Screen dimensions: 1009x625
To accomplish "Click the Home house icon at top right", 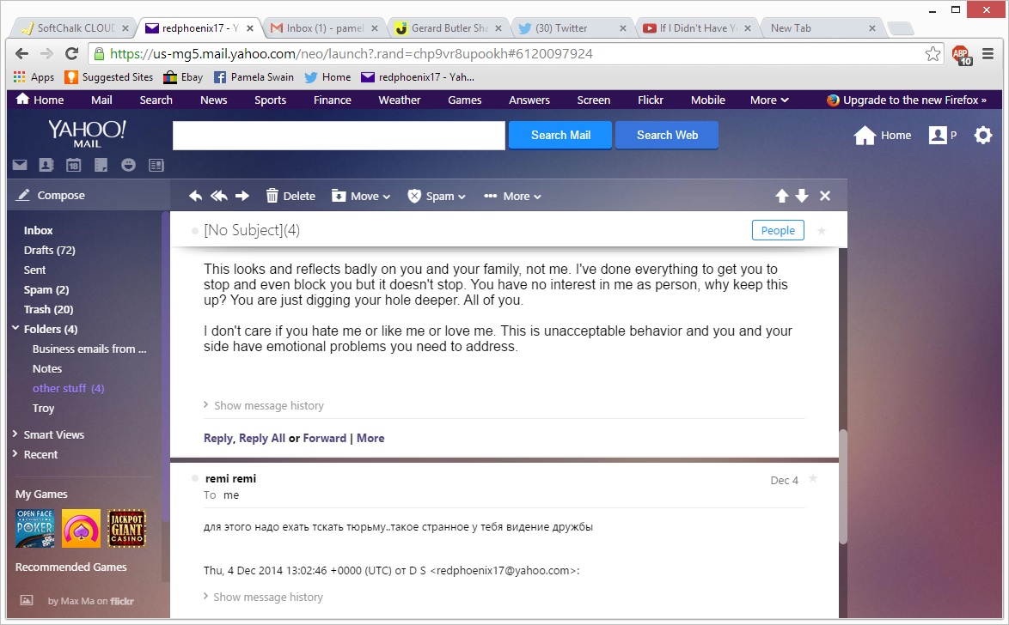I will (x=865, y=135).
